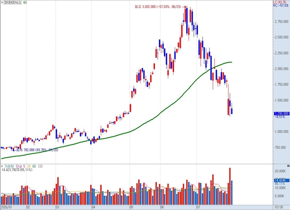Select the SK하이닉스 stock name label
This screenshot has width=290, height=210.
13,3
